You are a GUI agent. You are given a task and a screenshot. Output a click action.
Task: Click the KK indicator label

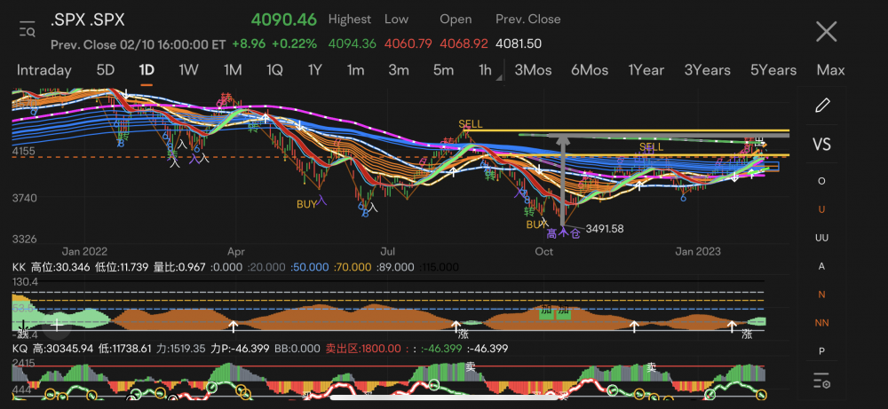19,266
